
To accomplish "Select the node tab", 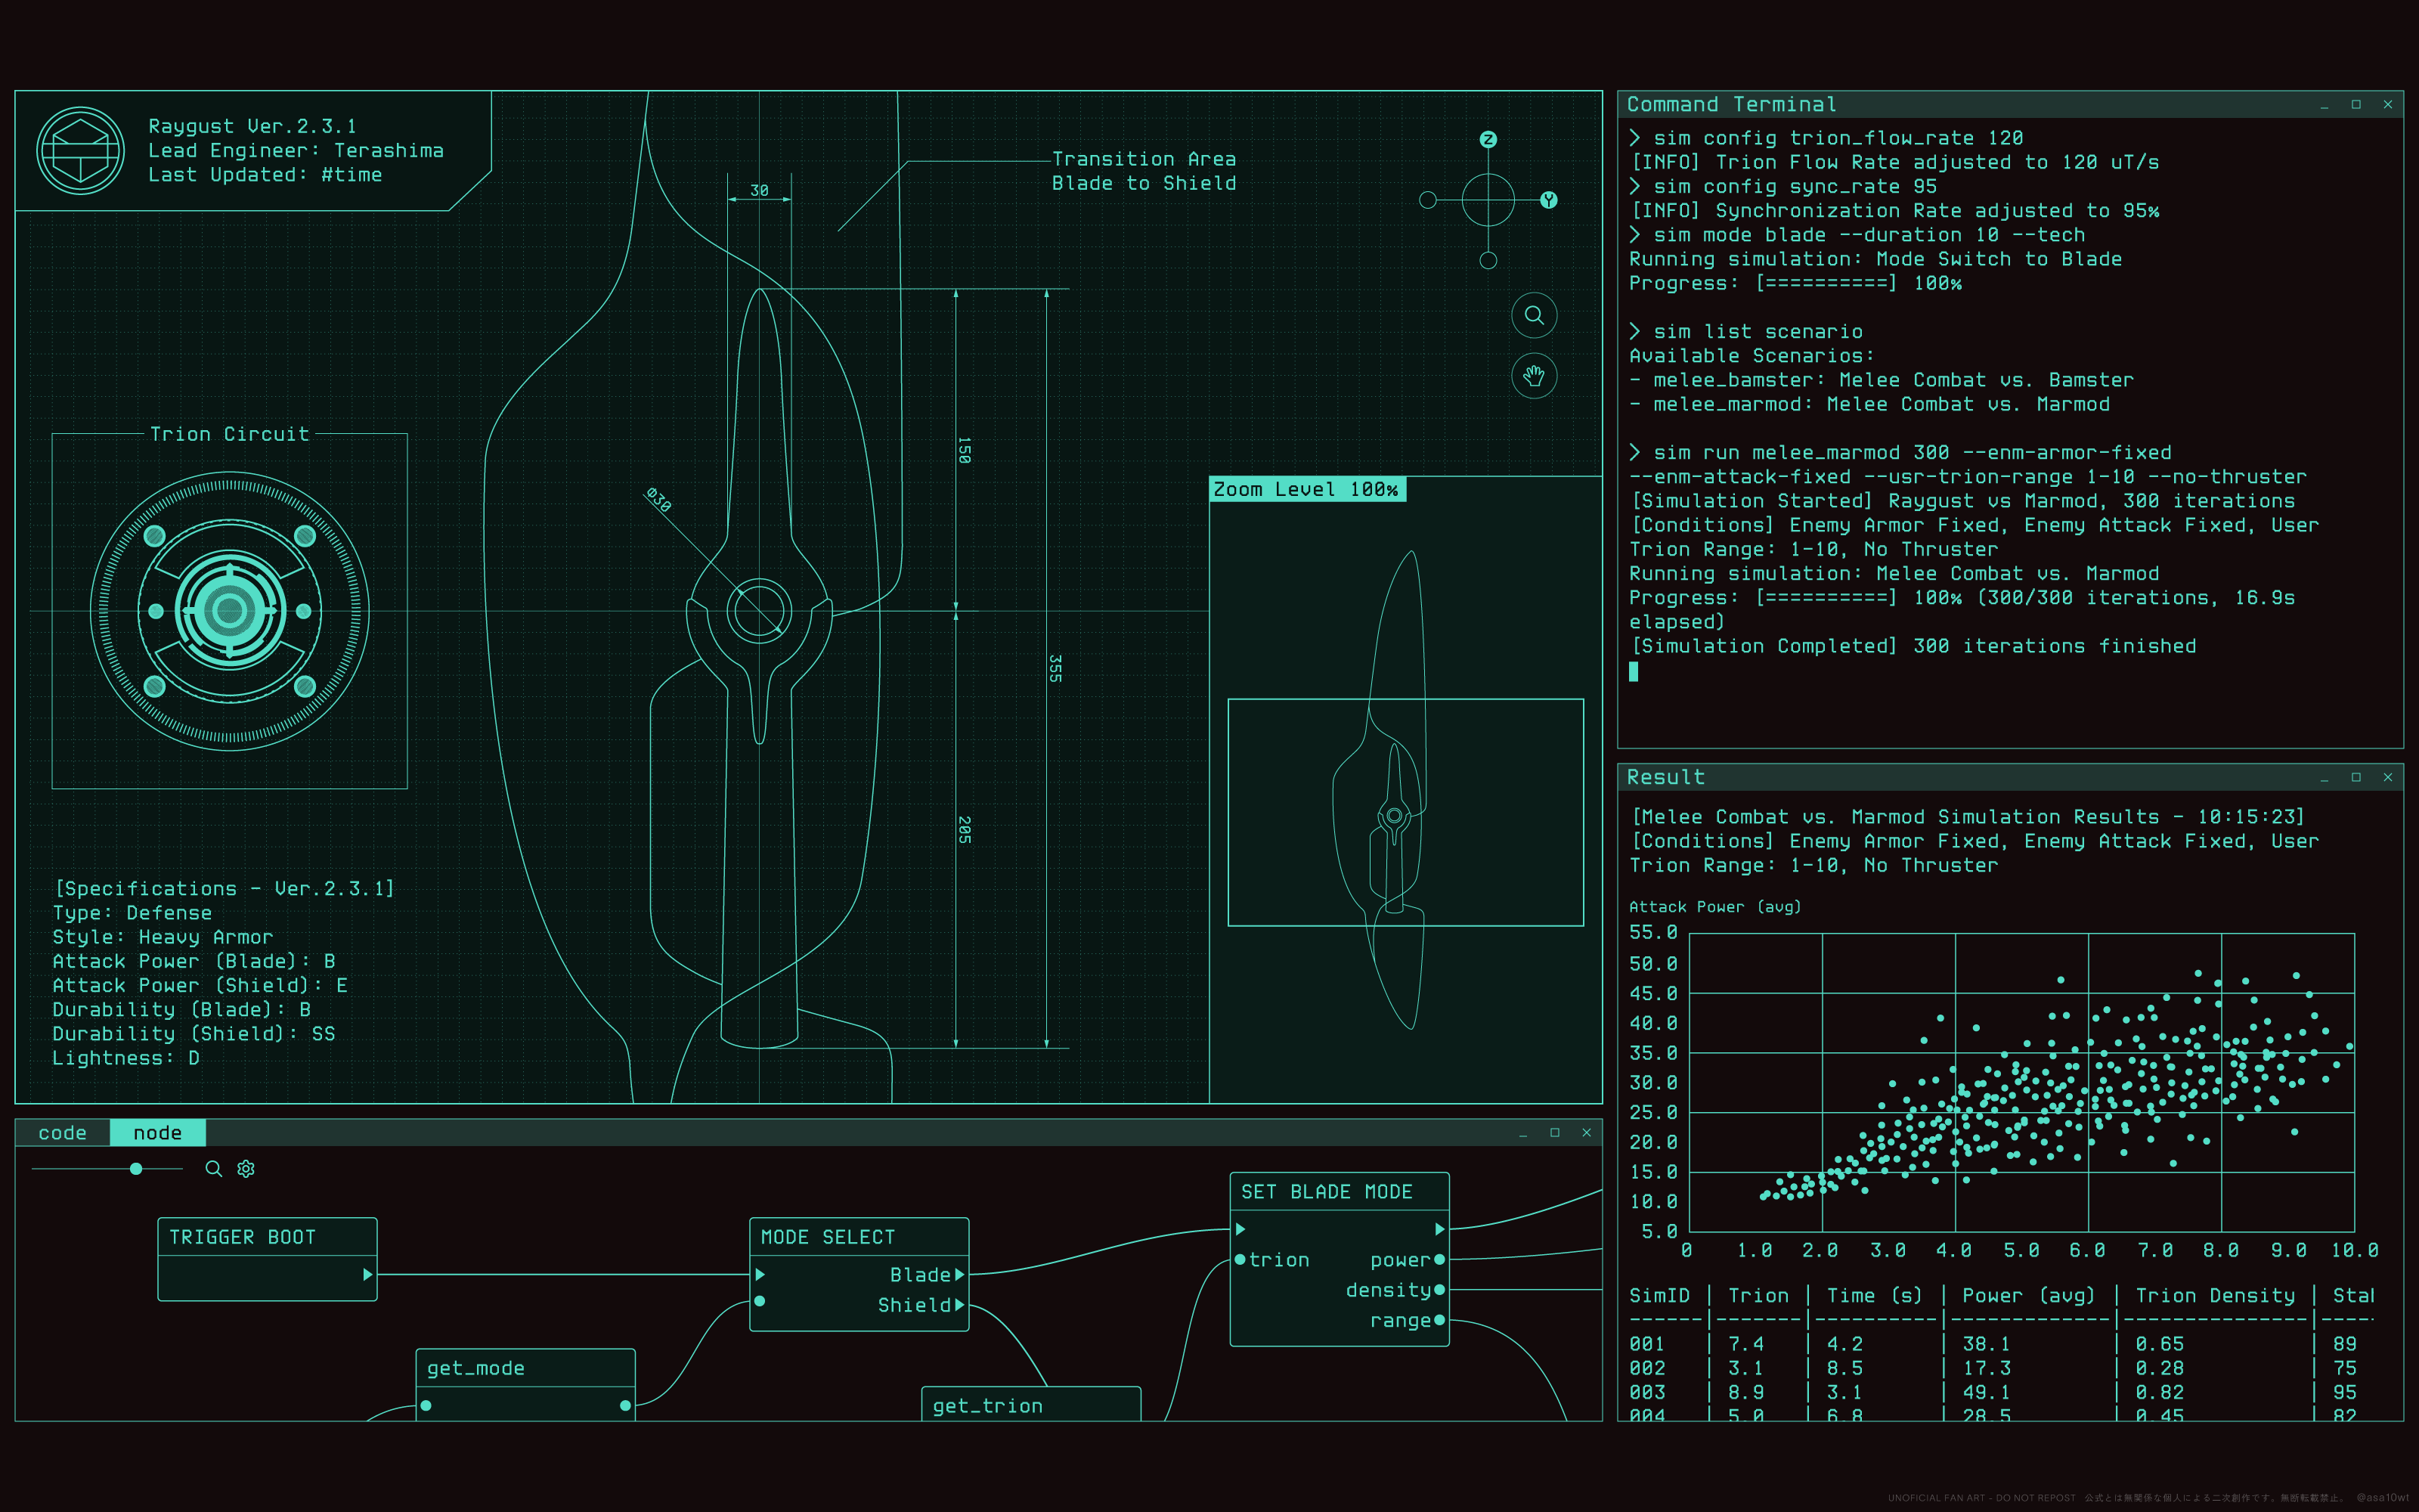I will tap(157, 1133).
